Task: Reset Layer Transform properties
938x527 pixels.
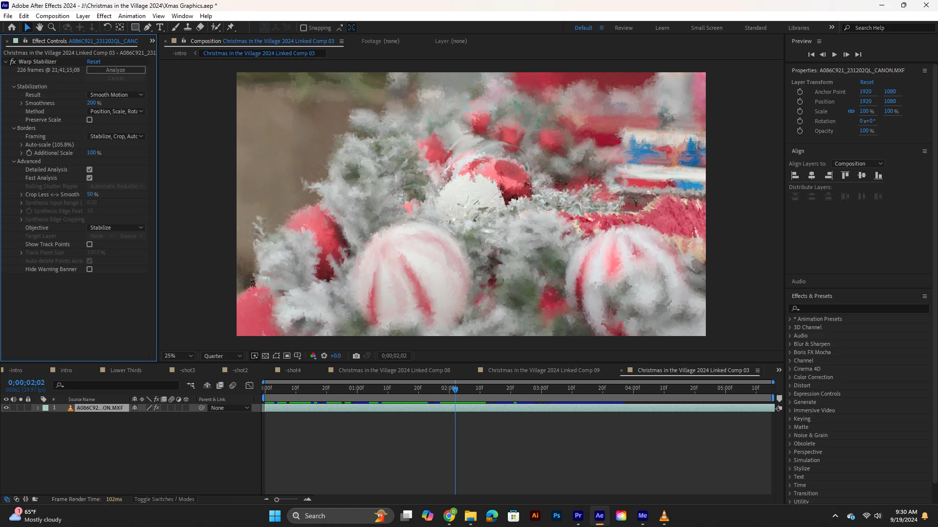Action: click(867, 82)
